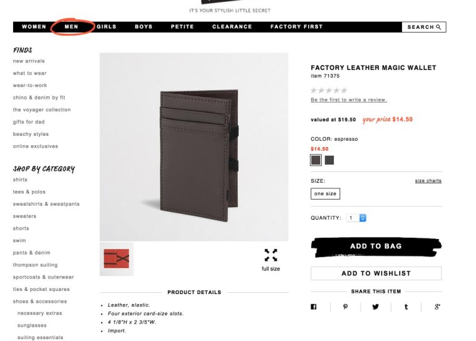
Task: Click the search magnifier icon
Action: pos(438,27)
